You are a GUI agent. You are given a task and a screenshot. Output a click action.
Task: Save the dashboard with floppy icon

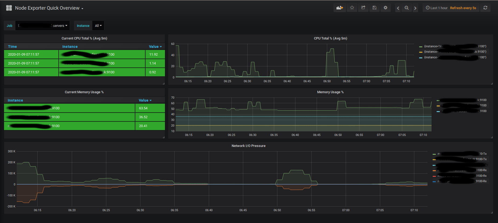tap(374, 8)
